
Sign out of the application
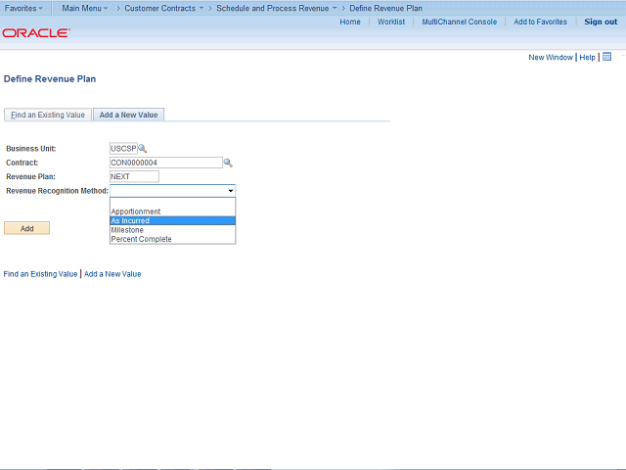pyautogui.click(x=601, y=22)
